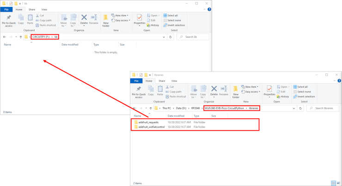342x186 pixels.
Task: Switch to Share tab in lib window
Action: point(32,10)
